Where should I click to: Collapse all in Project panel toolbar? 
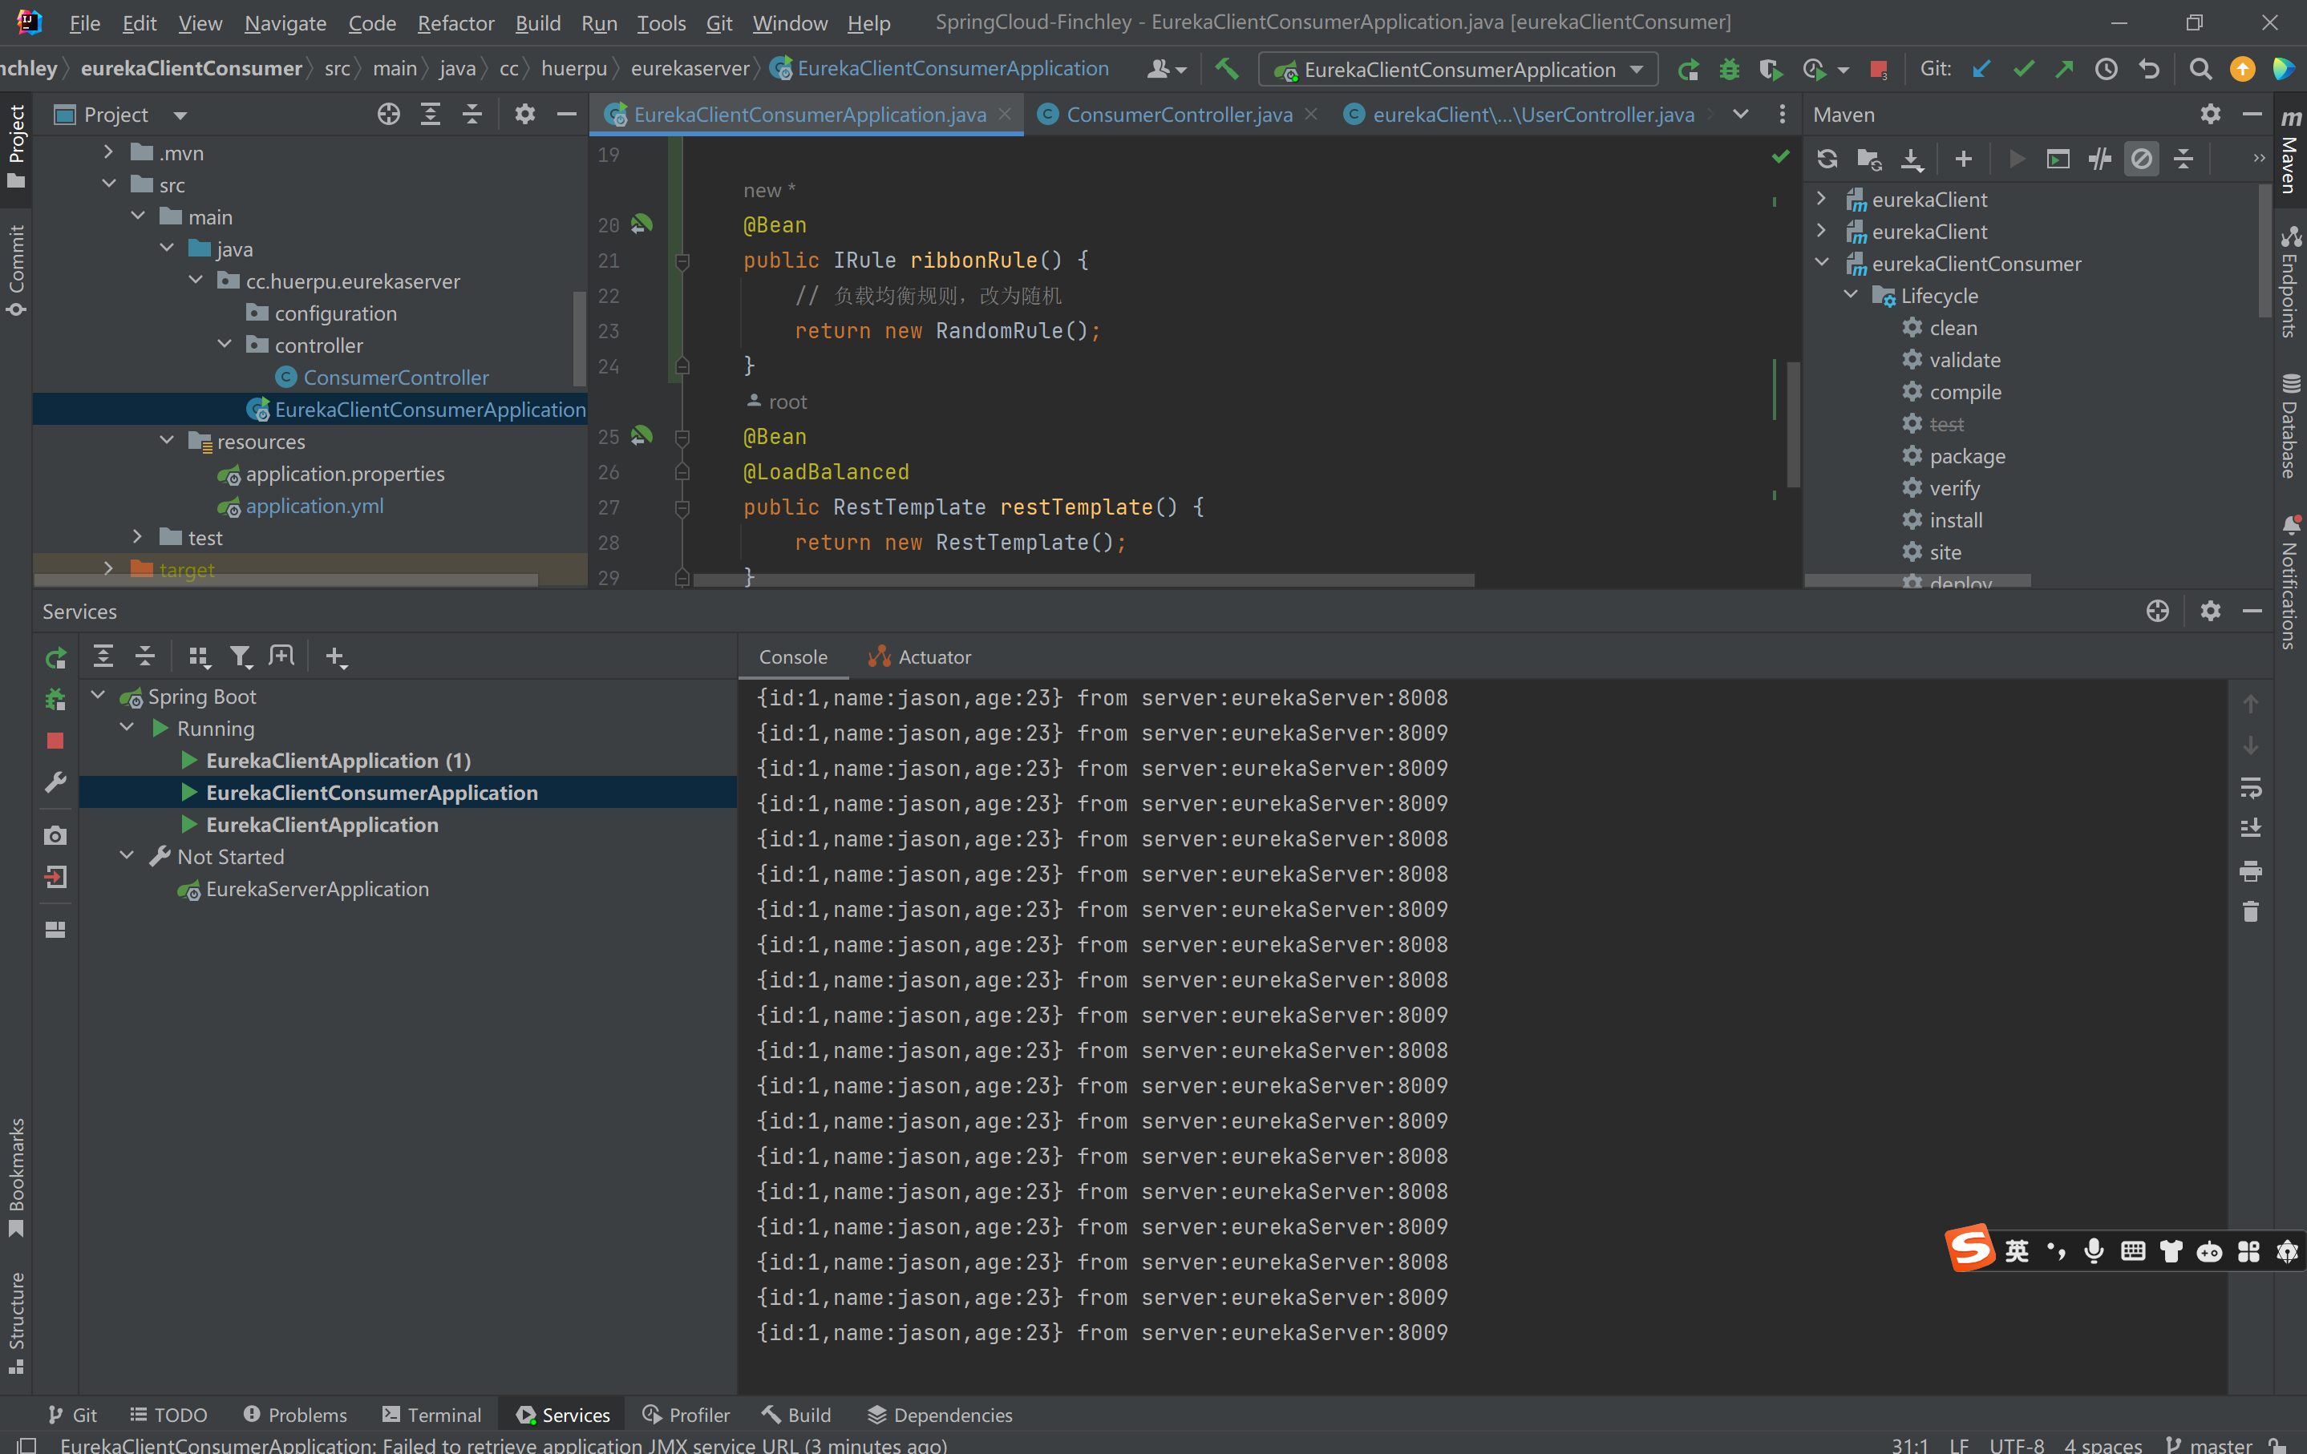(x=472, y=115)
